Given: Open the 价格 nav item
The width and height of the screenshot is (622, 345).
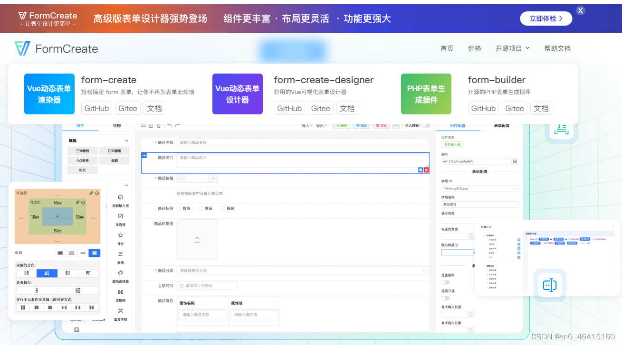Looking at the screenshot, I should [475, 48].
